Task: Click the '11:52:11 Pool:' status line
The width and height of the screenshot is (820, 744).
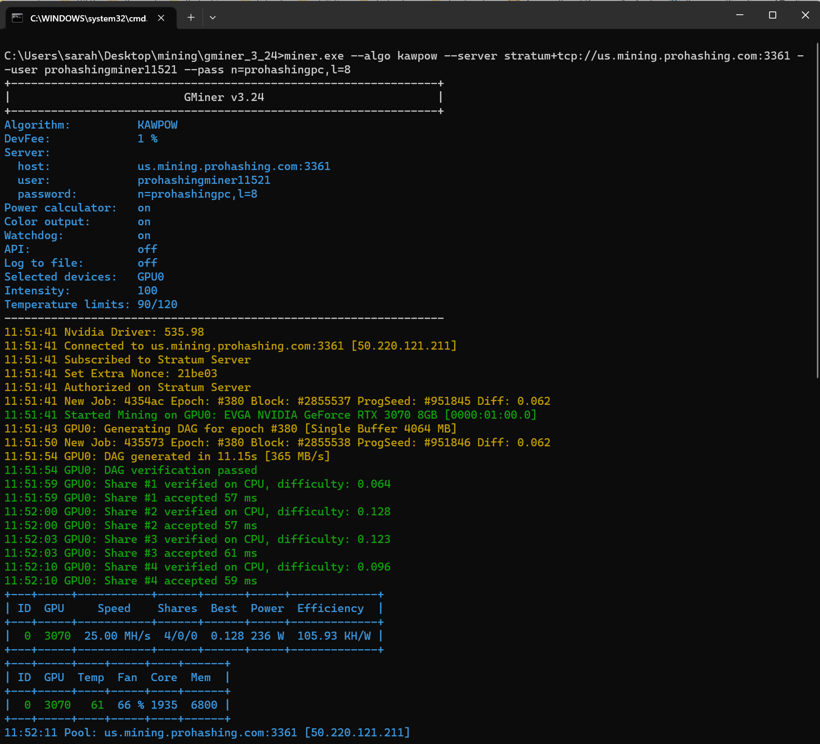Action: pos(207,733)
